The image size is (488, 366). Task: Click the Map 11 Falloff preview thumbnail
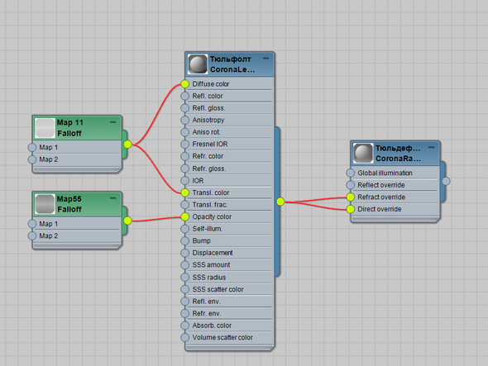click(x=45, y=128)
